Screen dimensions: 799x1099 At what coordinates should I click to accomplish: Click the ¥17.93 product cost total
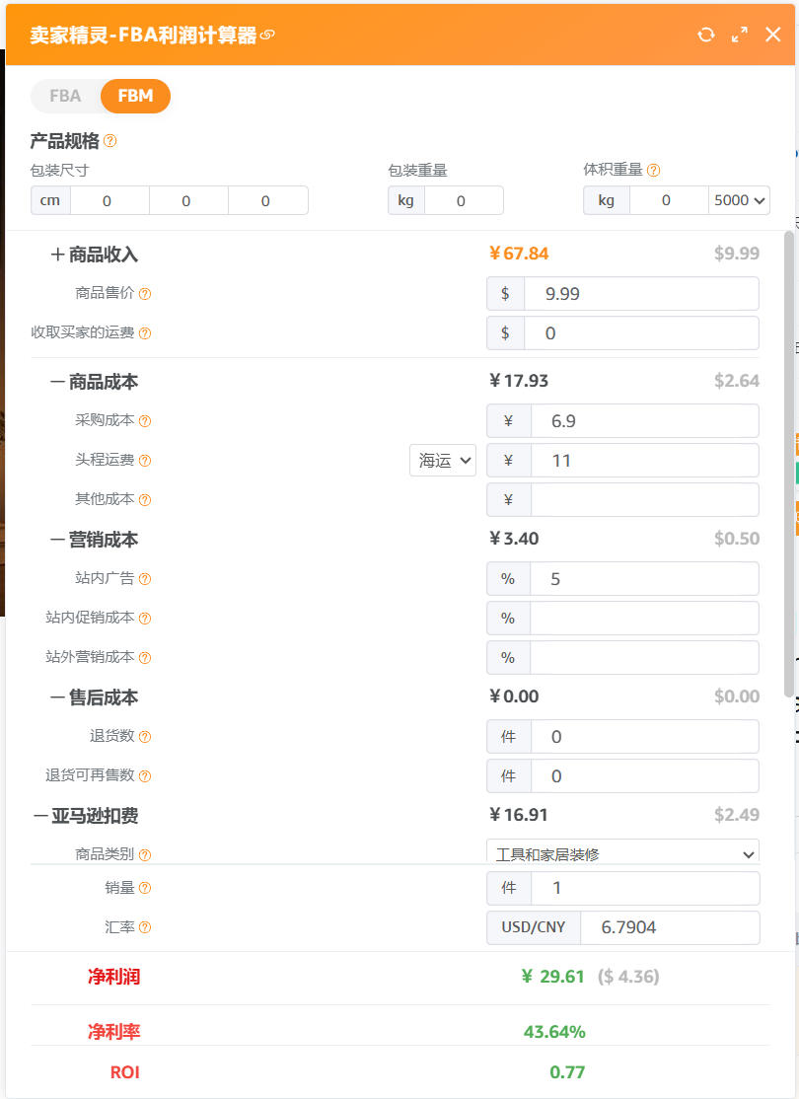pyautogui.click(x=519, y=381)
